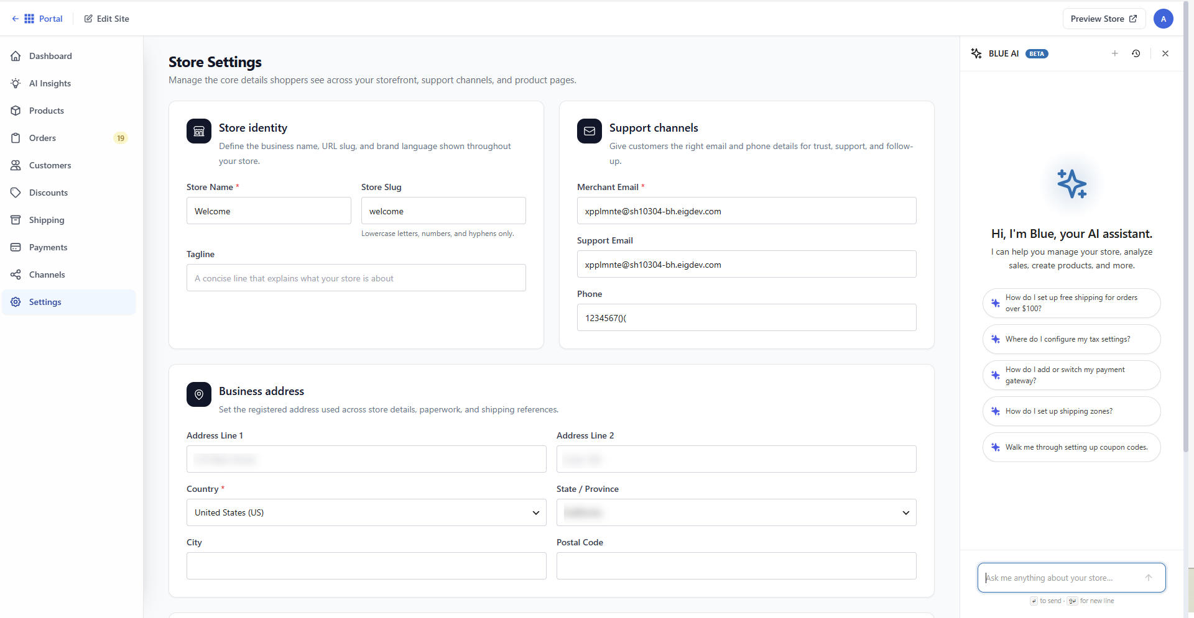The height and width of the screenshot is (618, 1194).
Task: Click the BETA badge
Action: [1037, 53]
